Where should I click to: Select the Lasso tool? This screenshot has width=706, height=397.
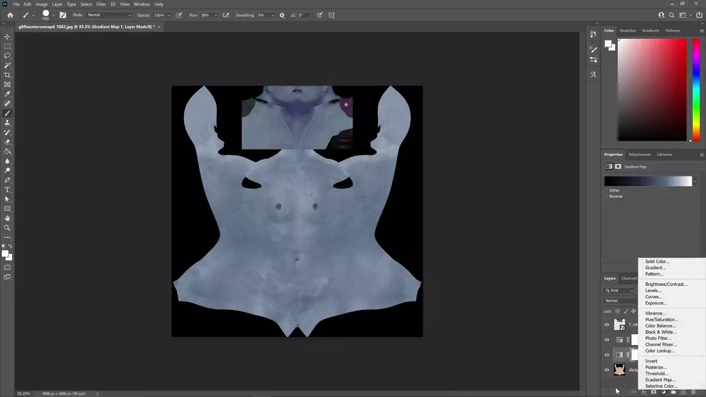pos(7,56)
